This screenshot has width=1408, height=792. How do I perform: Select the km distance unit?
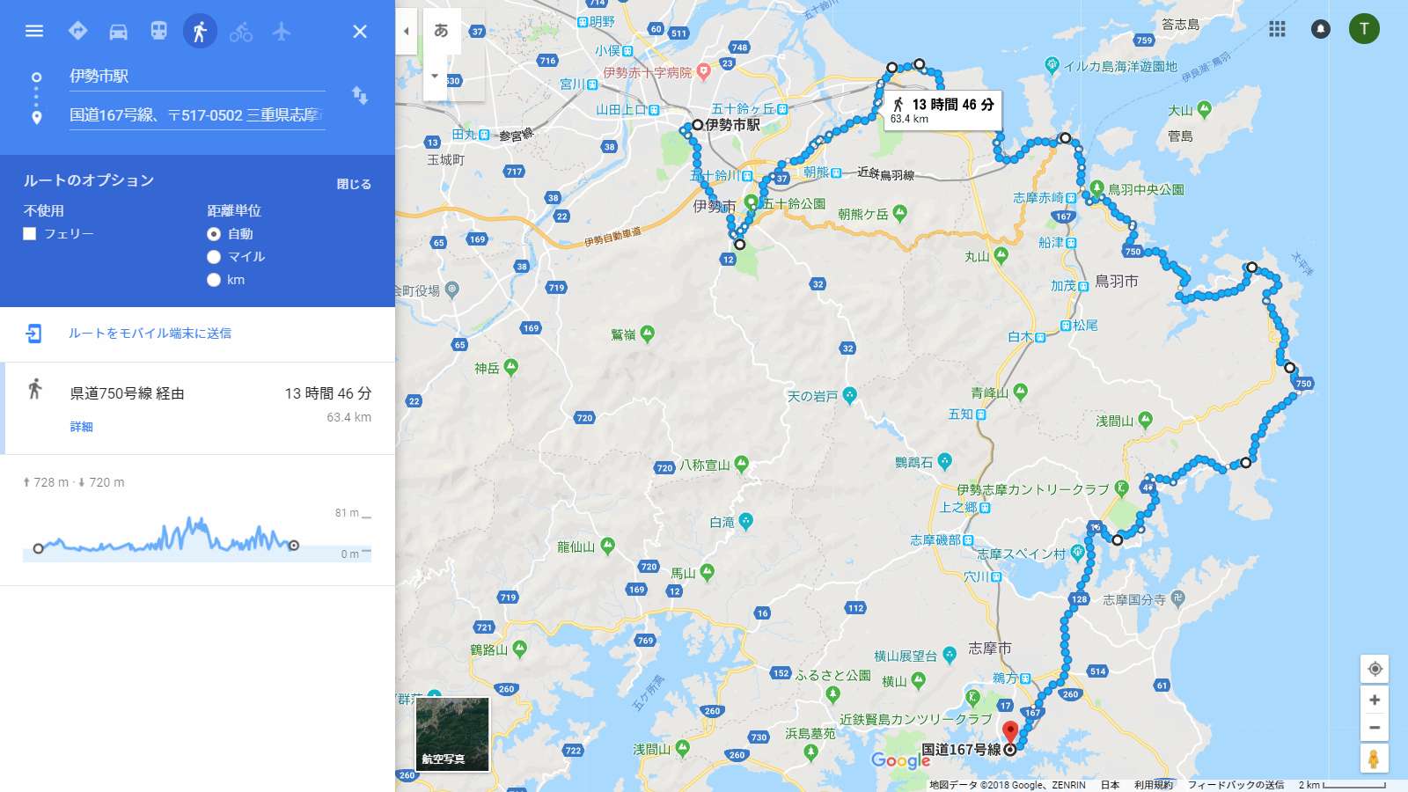214,280
